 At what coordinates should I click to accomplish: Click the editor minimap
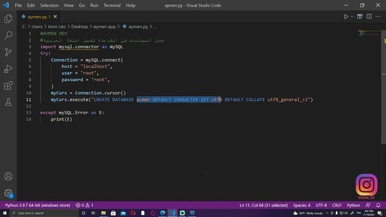pos(369,33)
